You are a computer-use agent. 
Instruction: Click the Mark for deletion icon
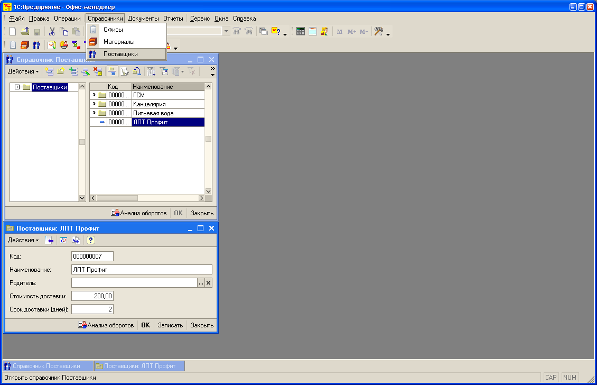pos(98,71)
